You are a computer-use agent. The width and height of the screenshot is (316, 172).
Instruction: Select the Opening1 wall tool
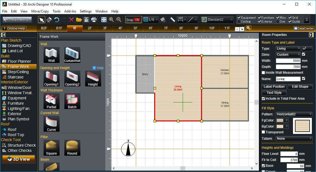pyautogui.click(x=51, y=78)
